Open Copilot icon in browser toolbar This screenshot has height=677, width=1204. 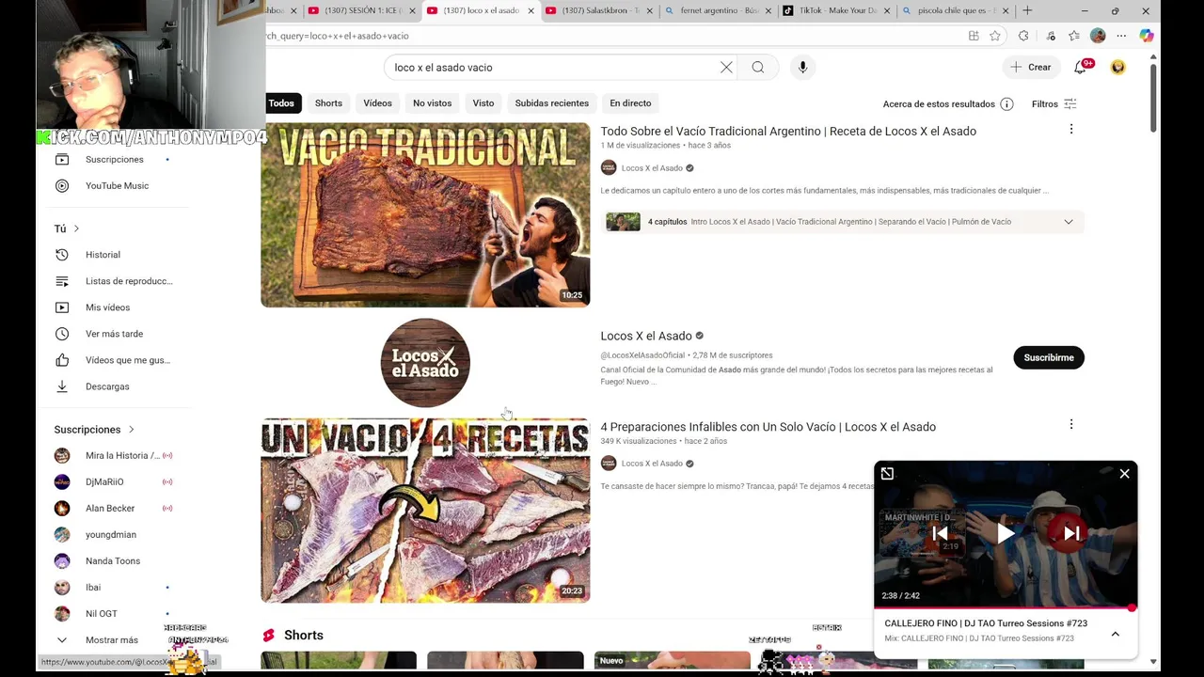coord(1146,36)
